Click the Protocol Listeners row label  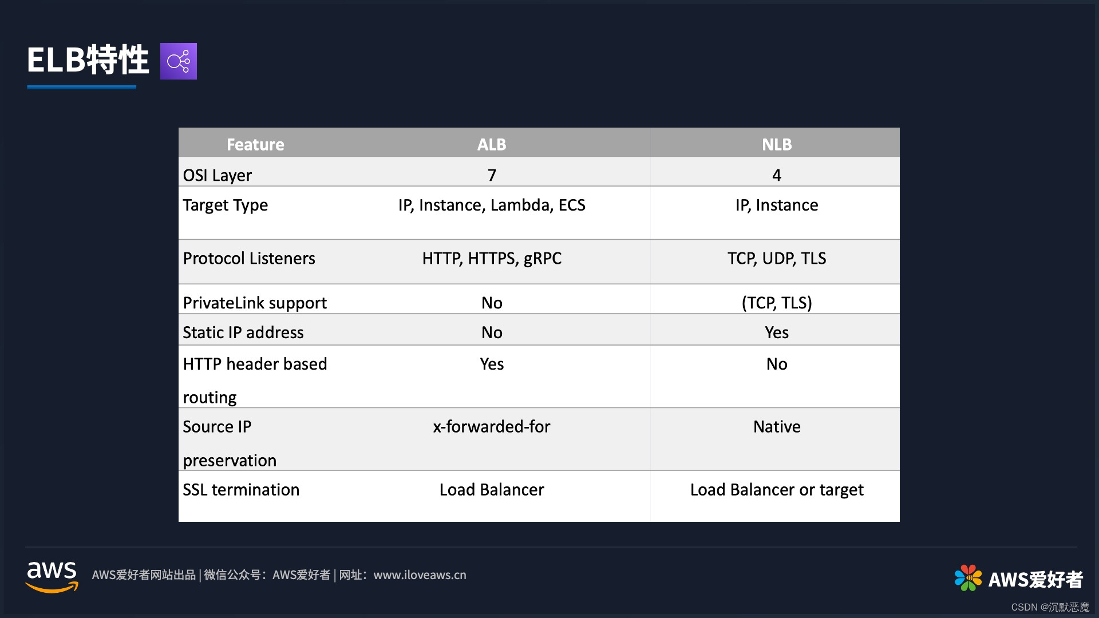click(249, 258)
